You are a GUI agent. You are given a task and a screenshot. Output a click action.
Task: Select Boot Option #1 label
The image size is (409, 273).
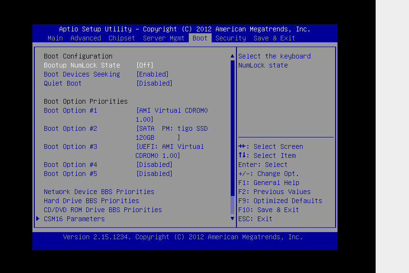tap(71, 111)
